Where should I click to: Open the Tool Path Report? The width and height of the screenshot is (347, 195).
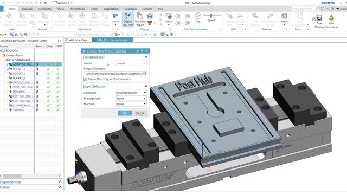pyautogui.click(x=140, y=19)
